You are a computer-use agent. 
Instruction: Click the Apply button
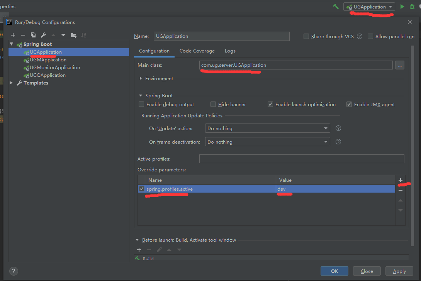pos(399,271)
